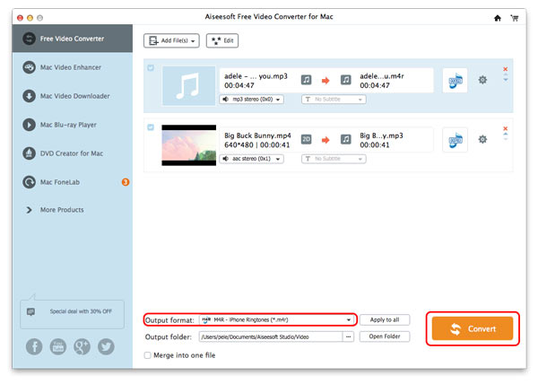This screenshot has height=384, width=538.
Task: Open the Google Plus icon
Action: coord(82,346)
